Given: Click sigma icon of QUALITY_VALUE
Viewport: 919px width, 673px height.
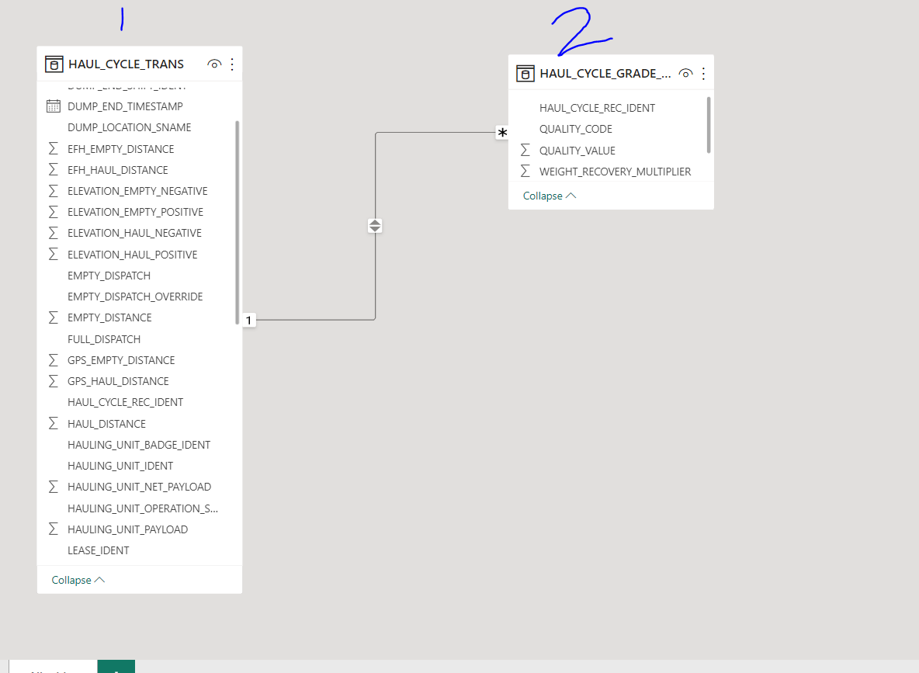Looking at the screenshot, I should (x=525, y=151).
